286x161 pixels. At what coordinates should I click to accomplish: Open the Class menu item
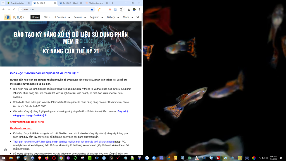[47, 17]
